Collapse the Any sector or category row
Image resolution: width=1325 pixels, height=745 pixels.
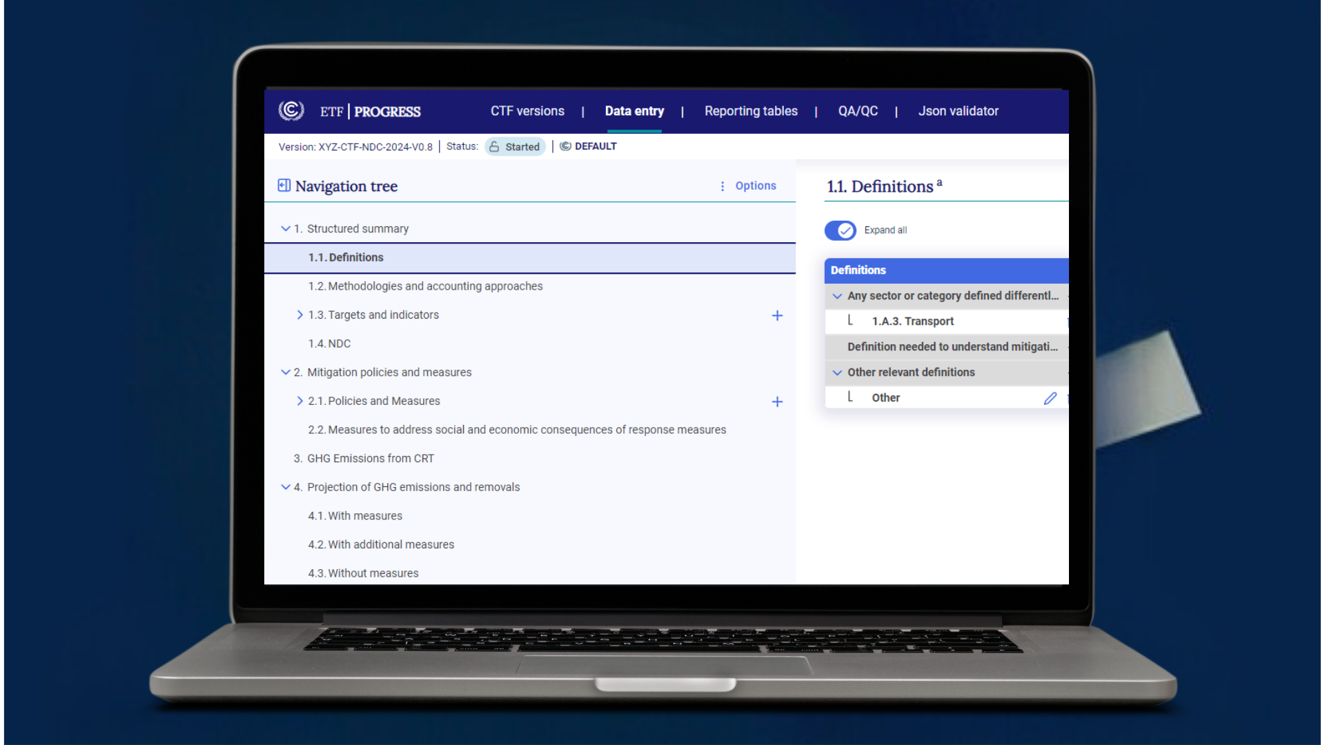click(x=837, y=296)
